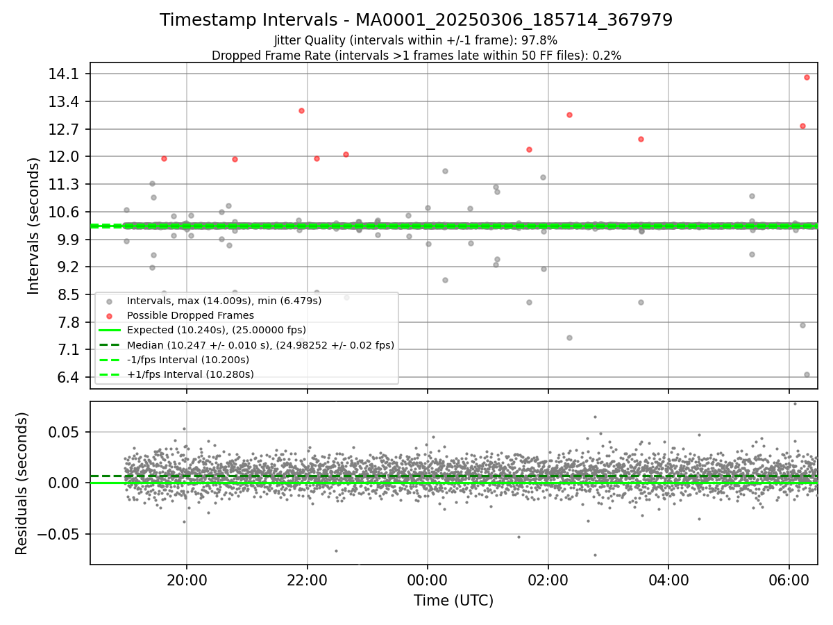Image resolution: width=833 pixels, height=625 pixels.
Task: Click the '0.05' residuals tick label
Action: pyautogui.click(x=64, y=432)
